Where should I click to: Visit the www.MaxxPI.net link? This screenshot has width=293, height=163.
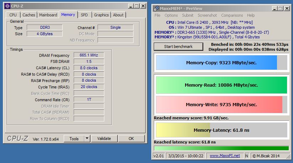[x=224, y=156]
